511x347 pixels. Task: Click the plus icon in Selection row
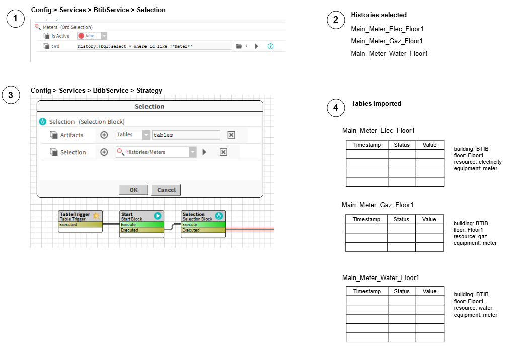click(104, 152)
